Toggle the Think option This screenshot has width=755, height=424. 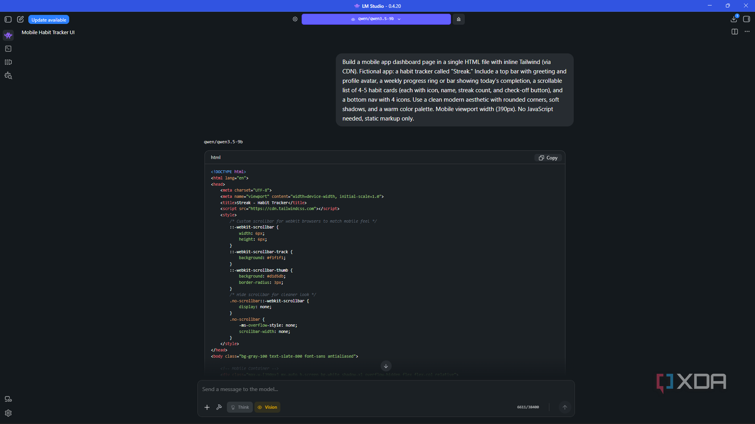(240, 407)
